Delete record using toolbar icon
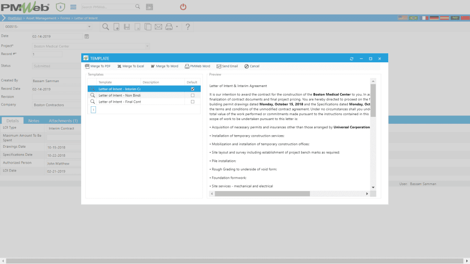This screenshot has height=264, width=470. coord(137,27)
